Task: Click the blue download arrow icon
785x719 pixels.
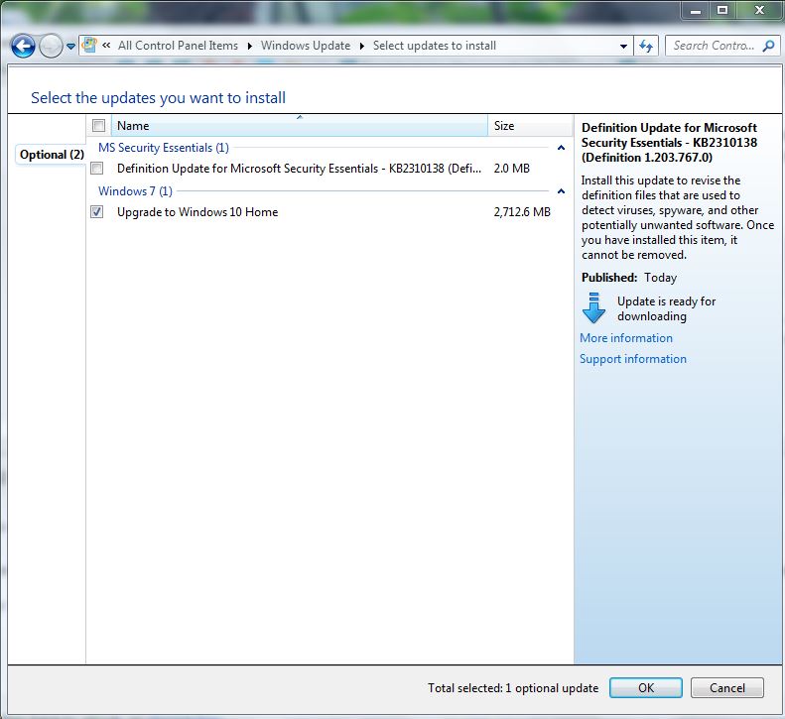Action: tap(594, 307)
